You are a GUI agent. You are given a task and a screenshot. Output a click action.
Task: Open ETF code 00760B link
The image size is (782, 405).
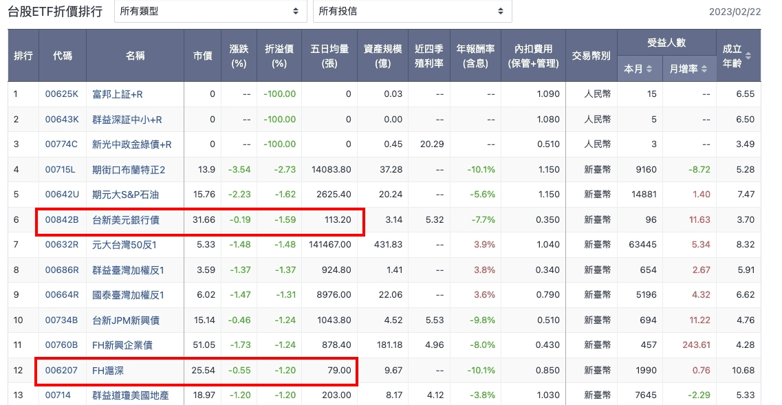coord(61,344)
